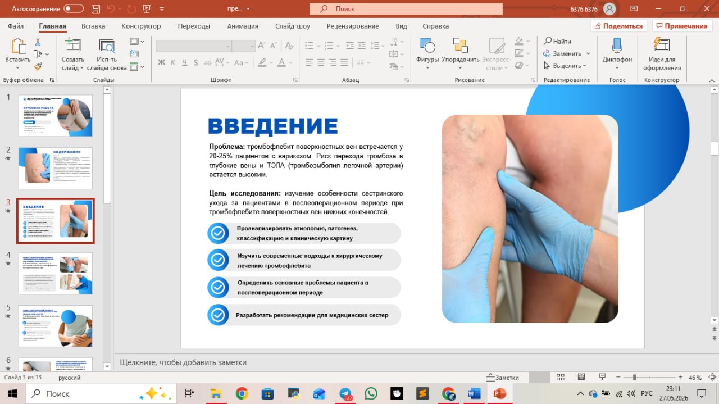Viewport: 719px width, 404px height.
Task: Click the Поделиться button
Action: tap(619, 26)
